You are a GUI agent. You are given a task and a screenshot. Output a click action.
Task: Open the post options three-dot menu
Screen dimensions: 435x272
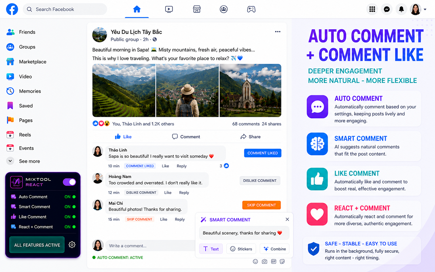click(278, 32)
